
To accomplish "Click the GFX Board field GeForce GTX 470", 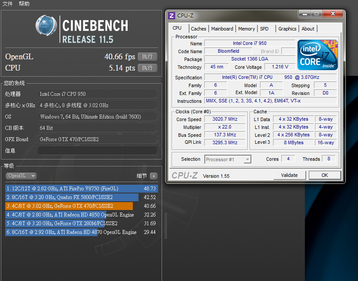I will tap(98, 139).
